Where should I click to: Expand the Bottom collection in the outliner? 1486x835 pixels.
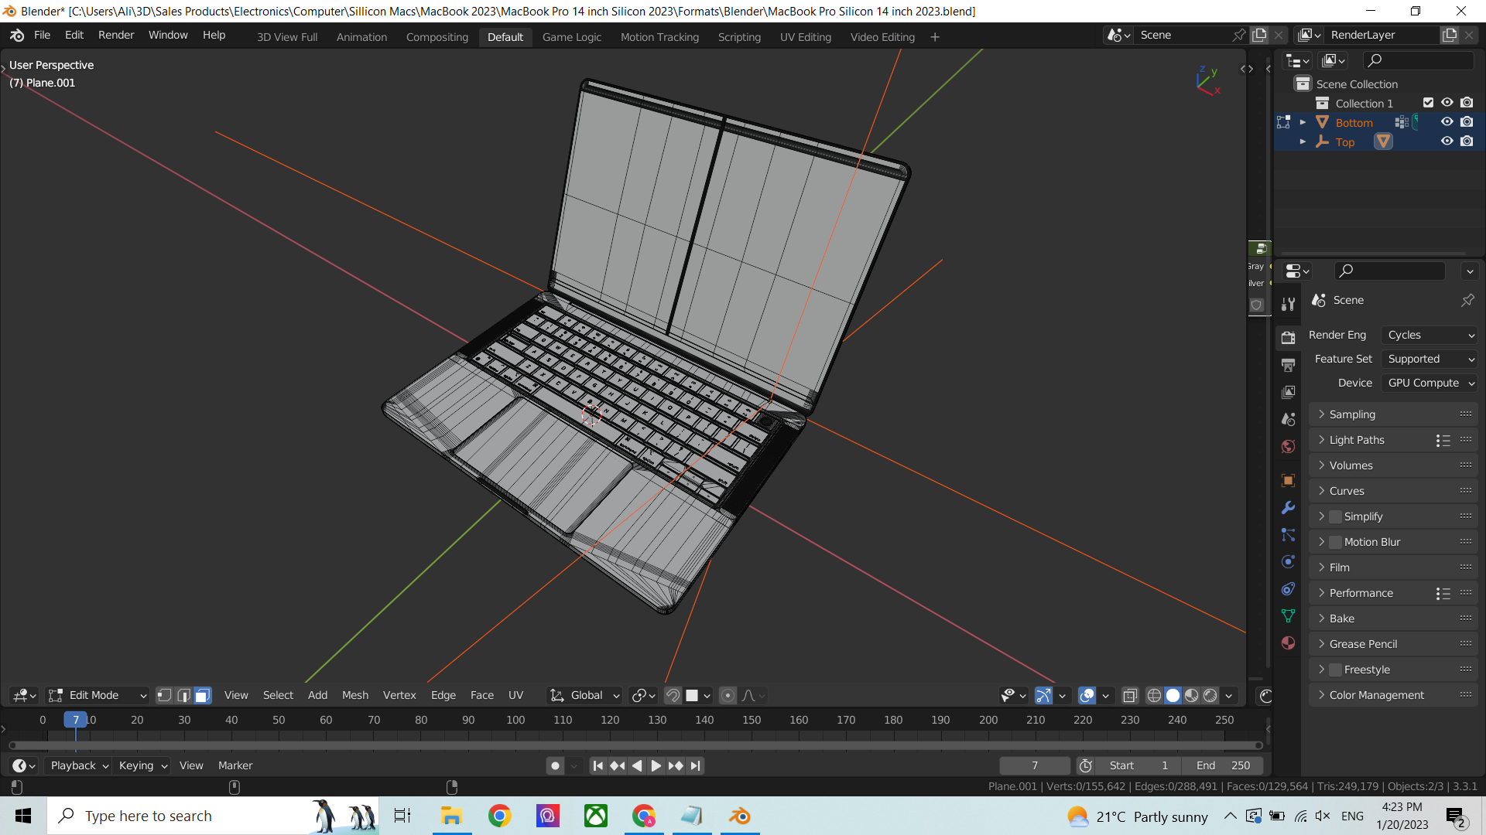coord(1303,121)
